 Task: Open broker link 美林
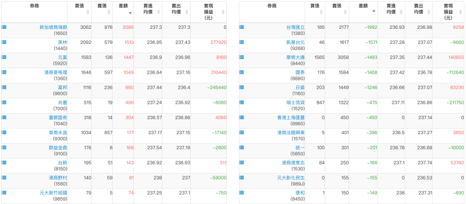coord(62,43)
